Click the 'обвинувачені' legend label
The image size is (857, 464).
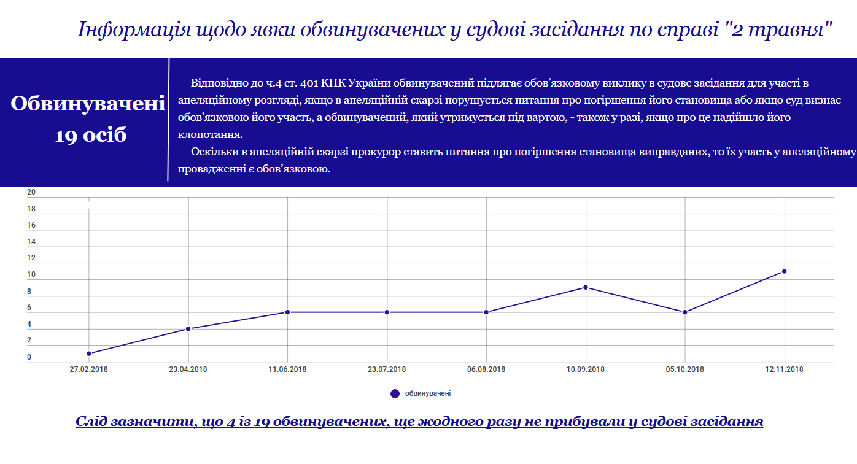pyautogui.click(x=428, y=393)
